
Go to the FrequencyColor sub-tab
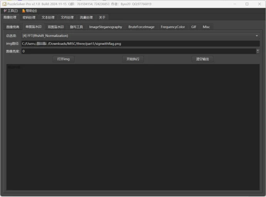[x=173, y=27]
